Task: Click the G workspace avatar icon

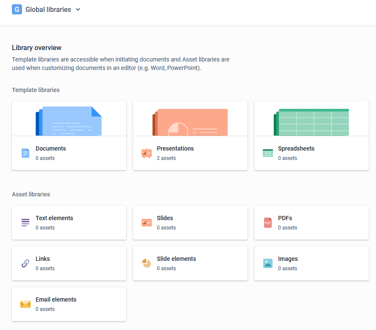Action: [x=17, y=9]
